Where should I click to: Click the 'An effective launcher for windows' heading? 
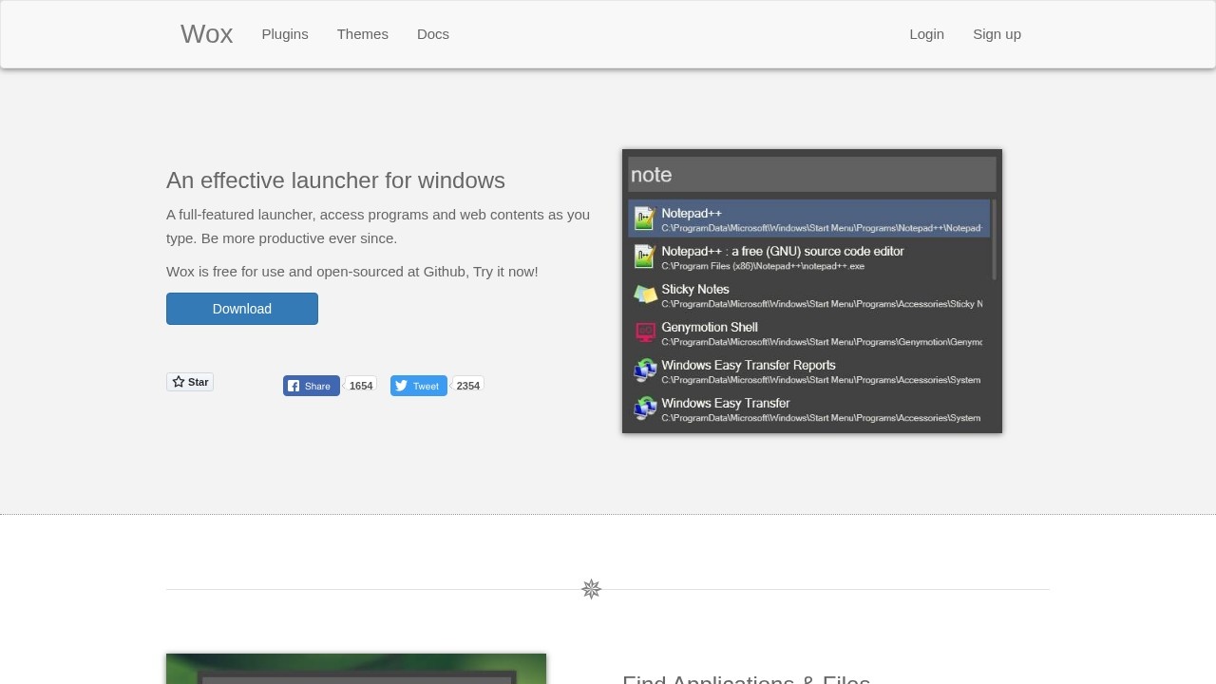pyautogui.click(x=335, y=180)
